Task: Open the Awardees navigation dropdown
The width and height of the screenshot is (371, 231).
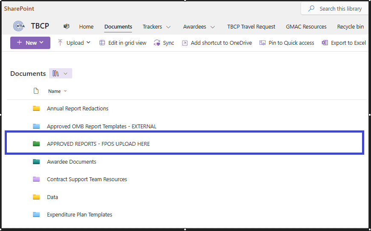Action: pos(213,27)
